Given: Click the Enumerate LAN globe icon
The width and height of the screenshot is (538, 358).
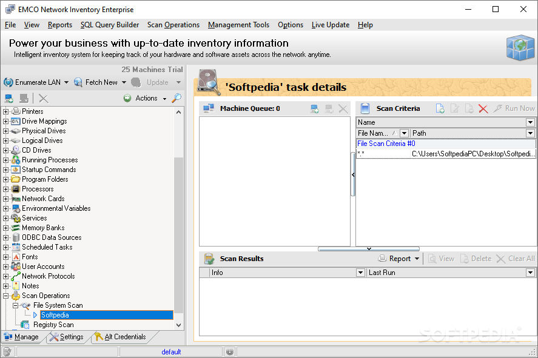Looking at the screenshot, I should 8,82.
